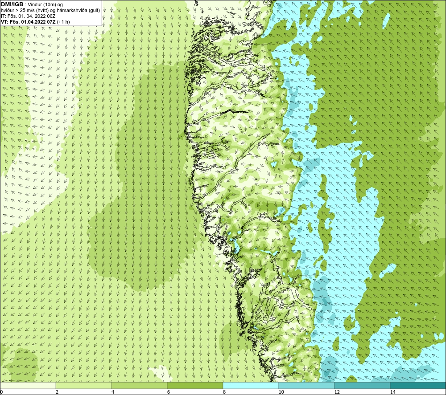
Task: Click the scale label '2'
Action: tap(57, 392)
